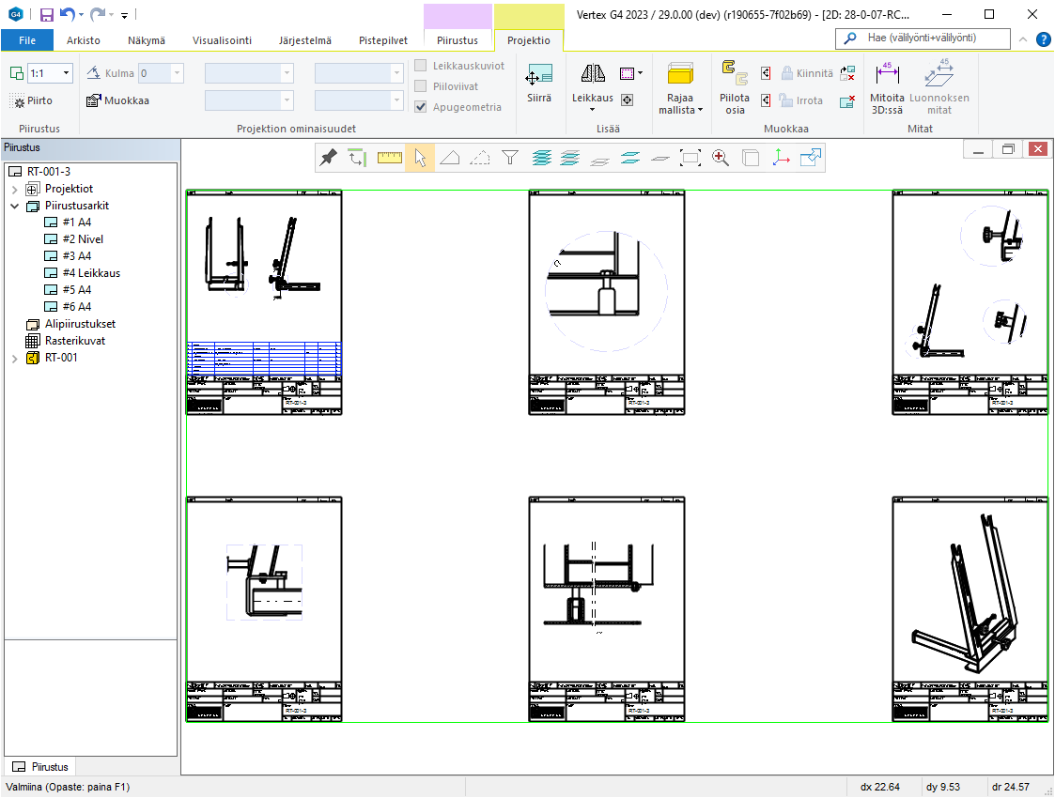The width and height of the screenshot is (1055, 798).
Task: Switch to the Visualisointi ribbon tab
Action: pyautogui.click(x=222, y=40)
